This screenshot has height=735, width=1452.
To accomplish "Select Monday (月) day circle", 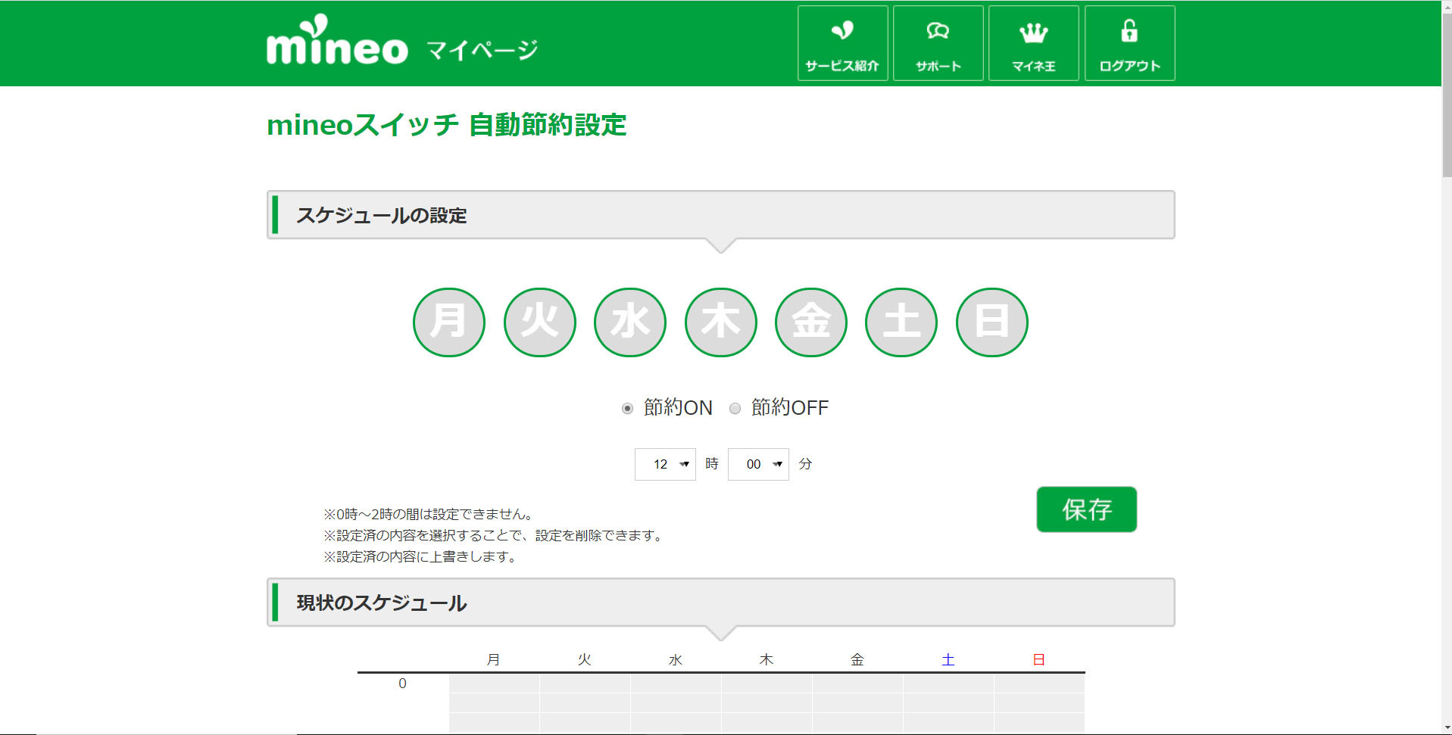I will 449,322.
